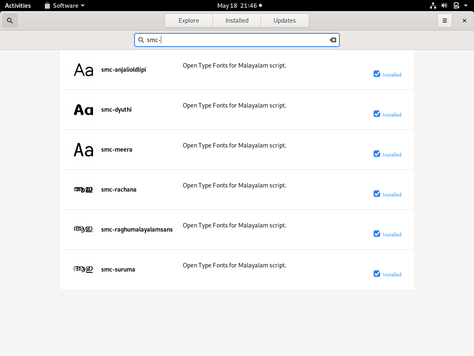Open Activities overview
Image resolution: width=474 pixels, height=356 pixels.
coord(18,6)
